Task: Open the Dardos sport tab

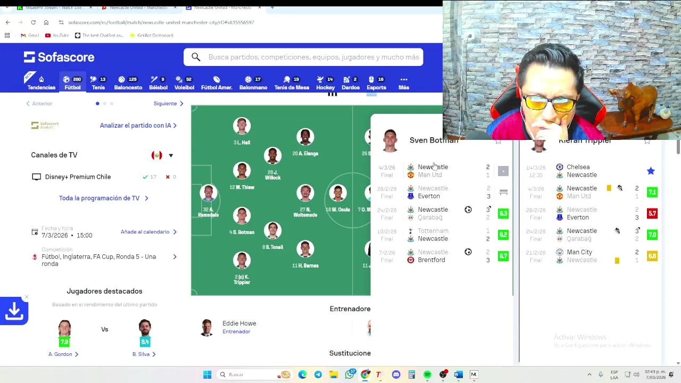Action: (x=351, y=83)
